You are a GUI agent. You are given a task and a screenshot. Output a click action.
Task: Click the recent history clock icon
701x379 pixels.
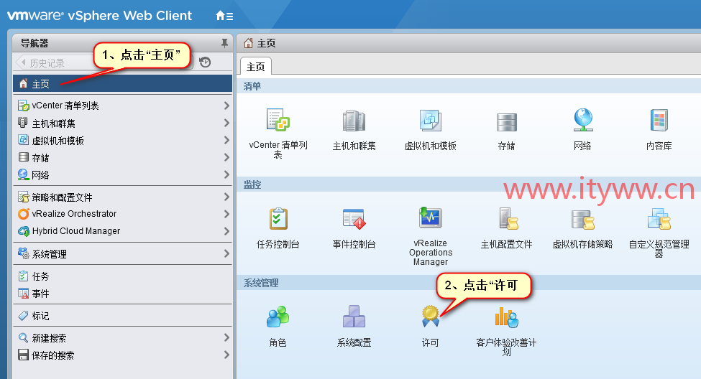pos(205,62)
